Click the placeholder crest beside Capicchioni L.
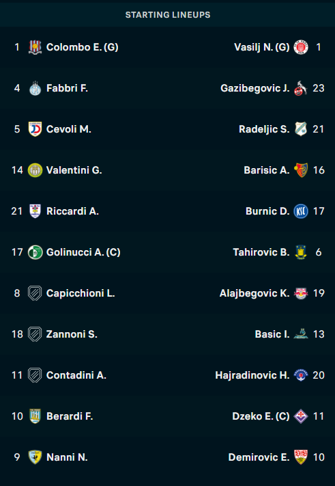Viewport: 335px width, 486px height. 35,293
